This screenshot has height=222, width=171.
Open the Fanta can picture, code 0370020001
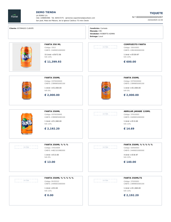(27, 123)
